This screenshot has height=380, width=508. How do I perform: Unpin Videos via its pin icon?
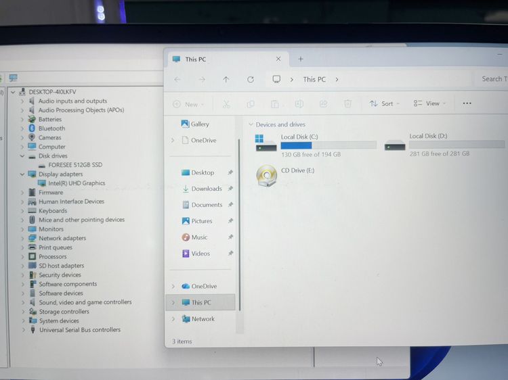pyautogui.click(x=230, y=254)
